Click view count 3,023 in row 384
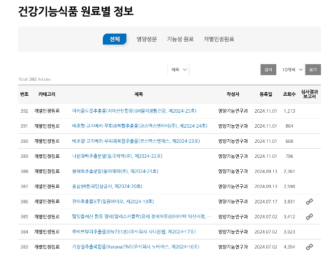Screen dimensions: 331x260 point(289,232)
